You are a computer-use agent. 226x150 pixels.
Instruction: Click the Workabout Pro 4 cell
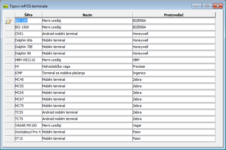(x=28, y=132)
